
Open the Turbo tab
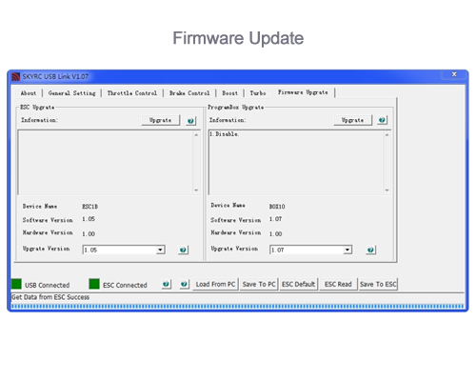(x=258, y=93)
